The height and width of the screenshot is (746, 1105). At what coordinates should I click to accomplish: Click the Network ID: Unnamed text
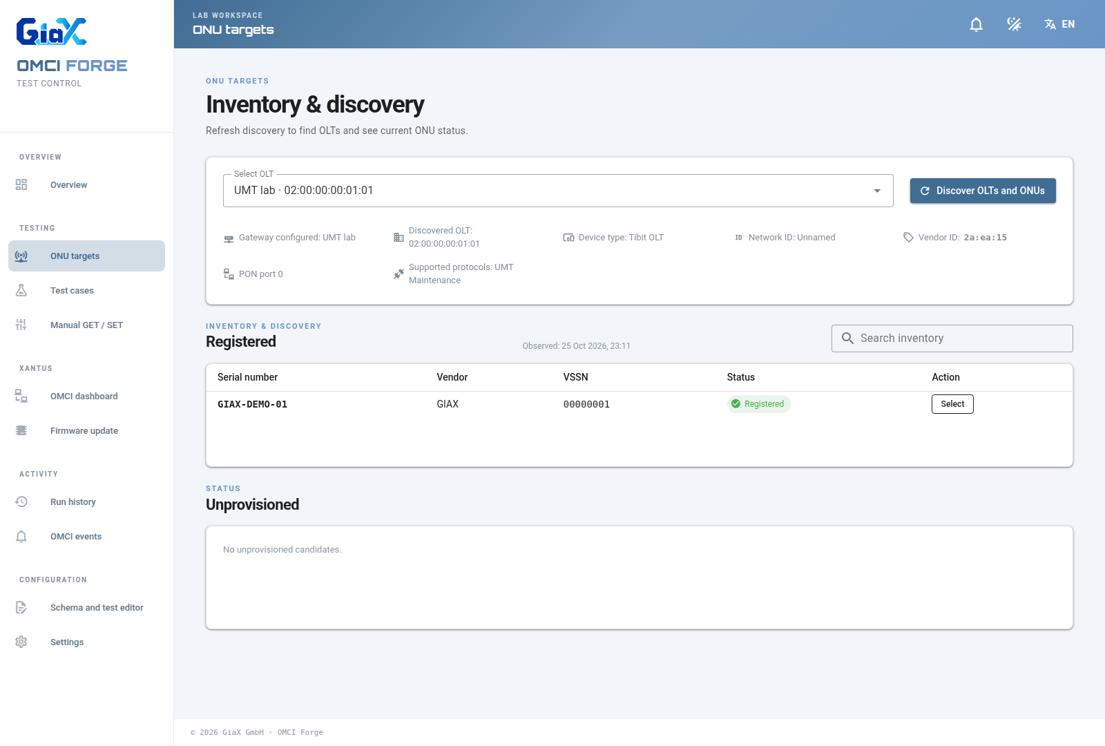pyautogui.click(x=791, y=237)
